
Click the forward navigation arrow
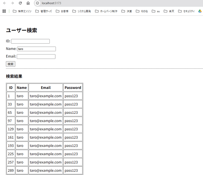pyautogui.click(x=12, y=3)
